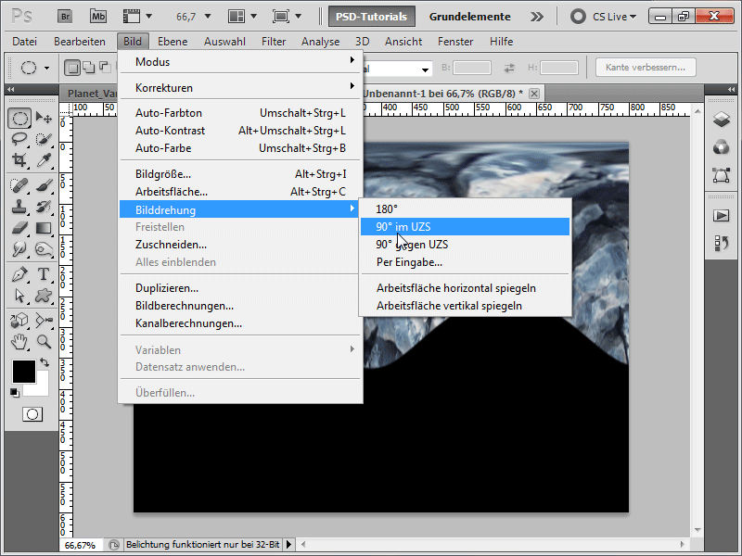Image resolution: width=742 pixels, height=556 pixels.
Task: Open the Layers panel icon
Action: coord(722,120)
